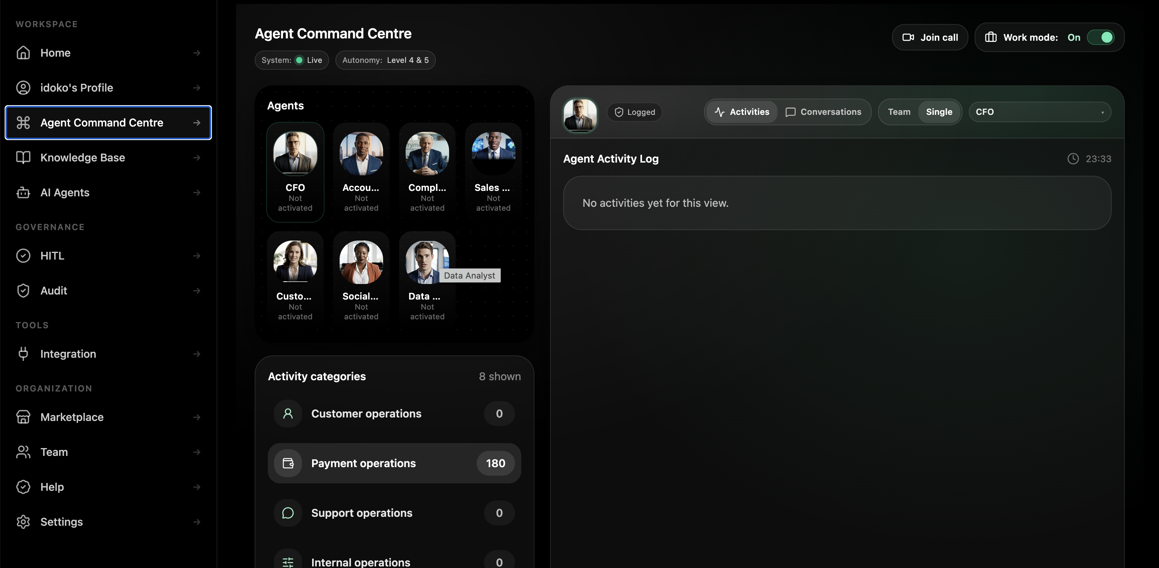This screenshot has height=568, width=1159.
Task: Expand HITL using its arrow
Action: pyautogui.click(x=197, y=255)
